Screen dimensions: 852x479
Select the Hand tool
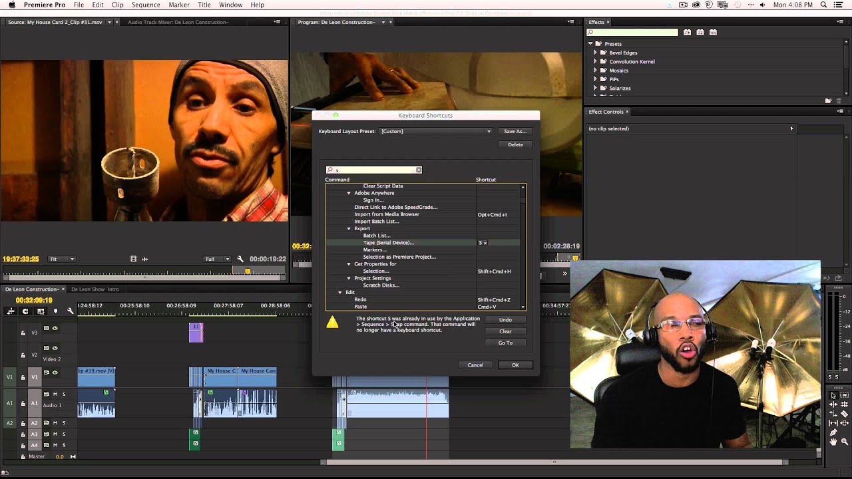point(833,442)
